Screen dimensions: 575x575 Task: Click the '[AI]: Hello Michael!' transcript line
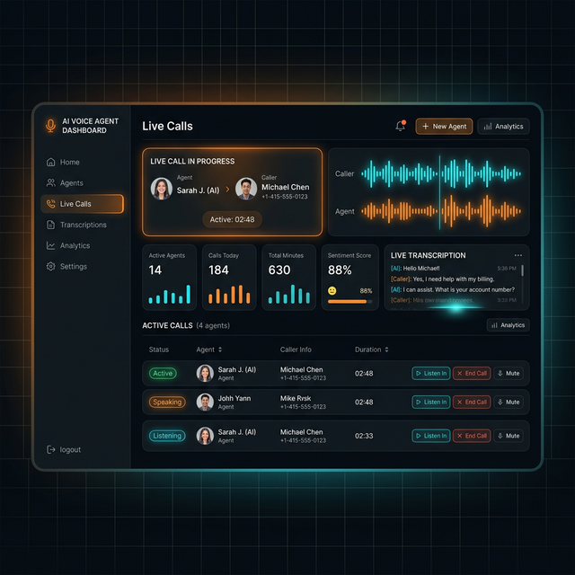pos(415,268)
